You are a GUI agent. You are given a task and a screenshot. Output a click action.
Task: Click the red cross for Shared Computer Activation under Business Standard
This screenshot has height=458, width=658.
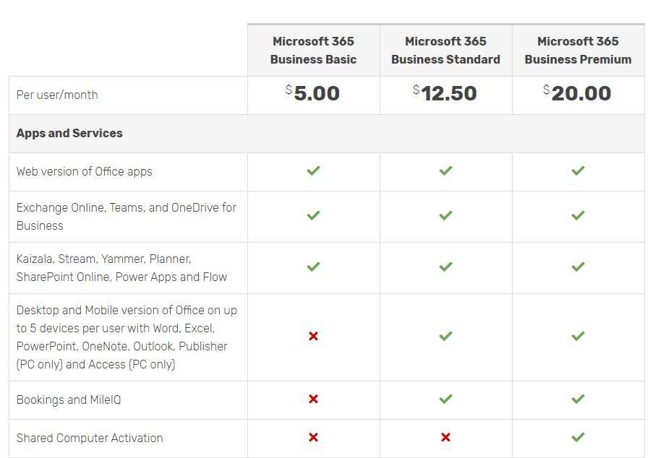click(445, 437)
